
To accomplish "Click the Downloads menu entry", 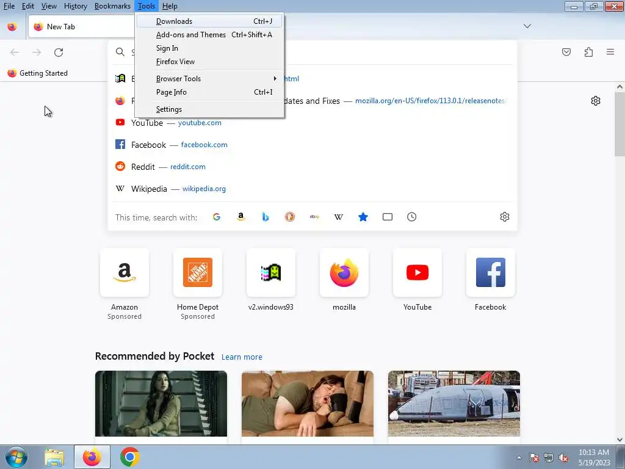I will (209, 21).
